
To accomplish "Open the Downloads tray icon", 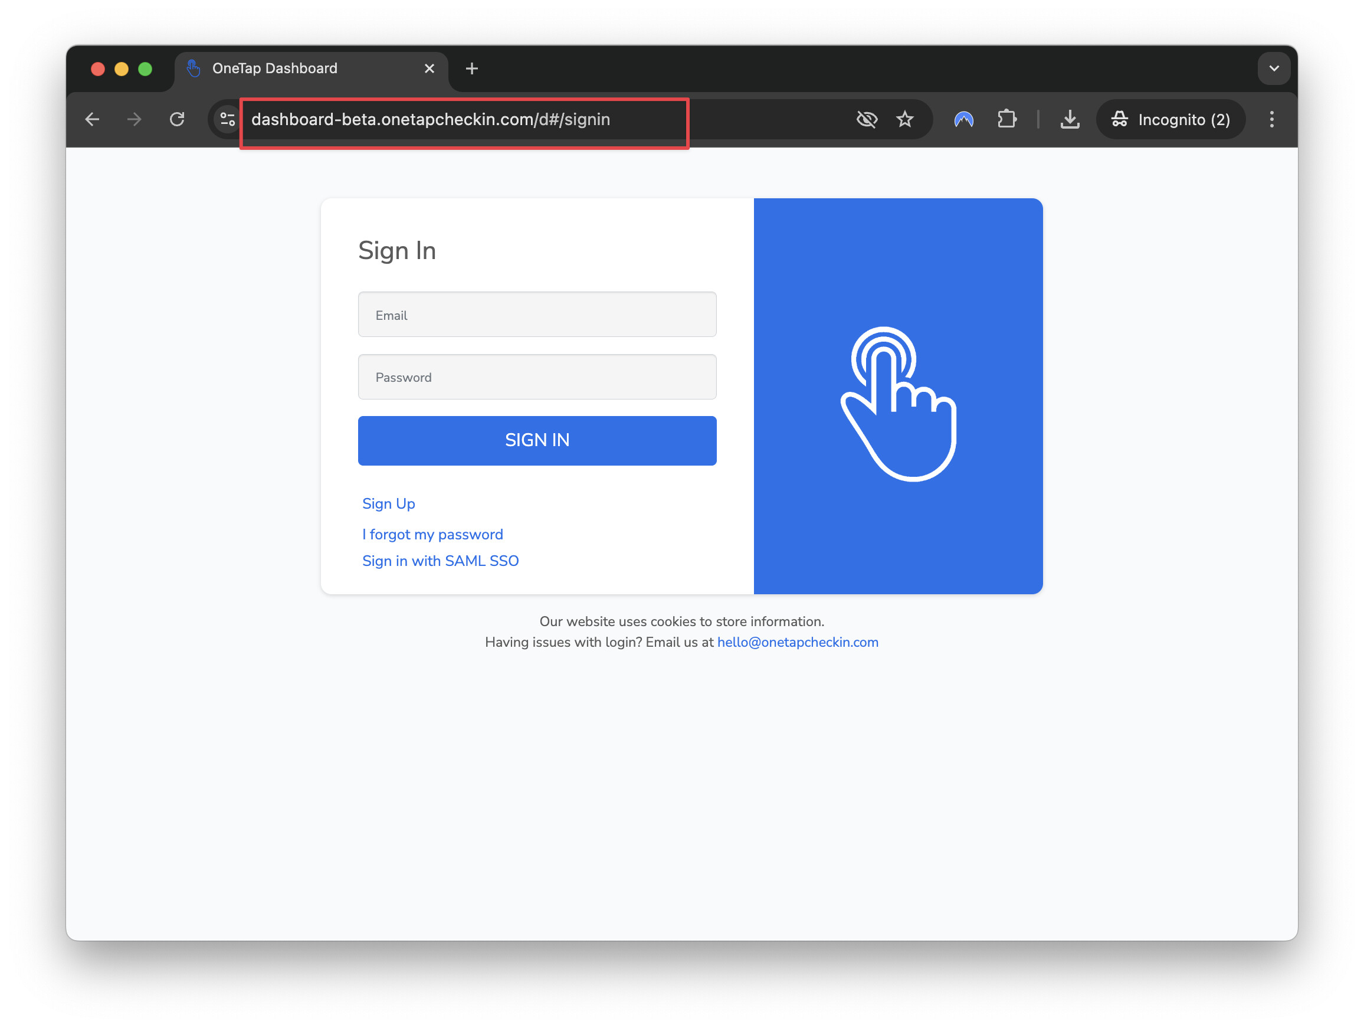I will 1070,119.
